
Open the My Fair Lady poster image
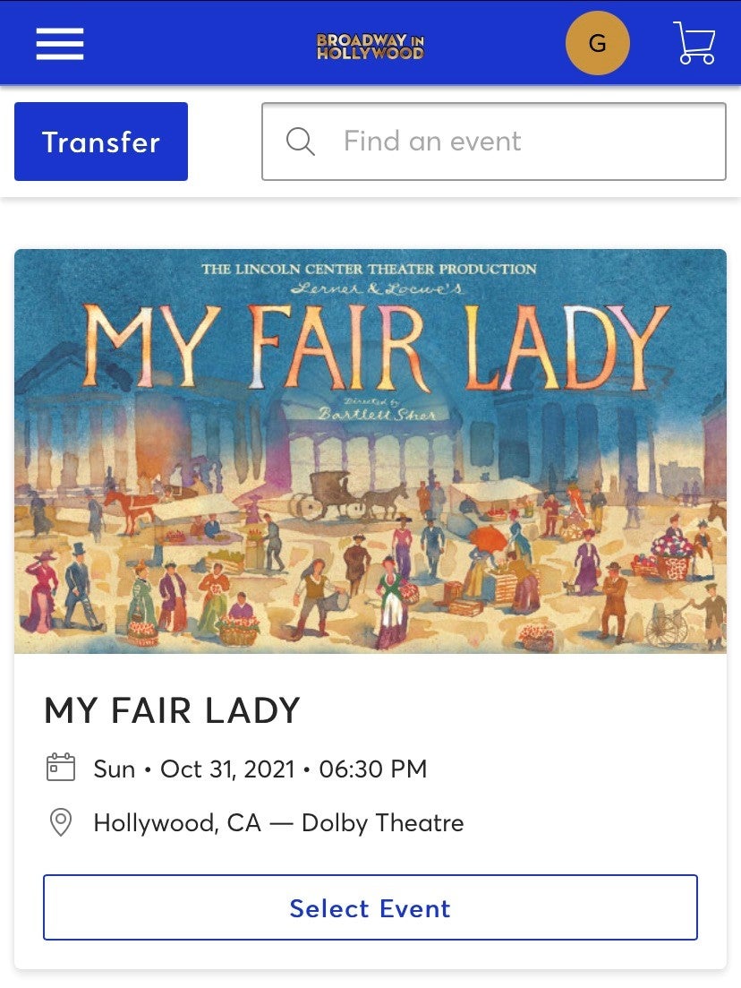370,451
